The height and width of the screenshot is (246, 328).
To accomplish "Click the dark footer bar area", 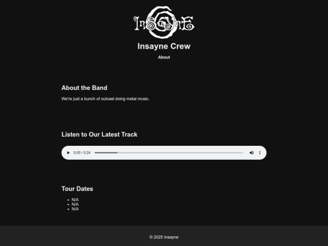I will click(164, 236).
